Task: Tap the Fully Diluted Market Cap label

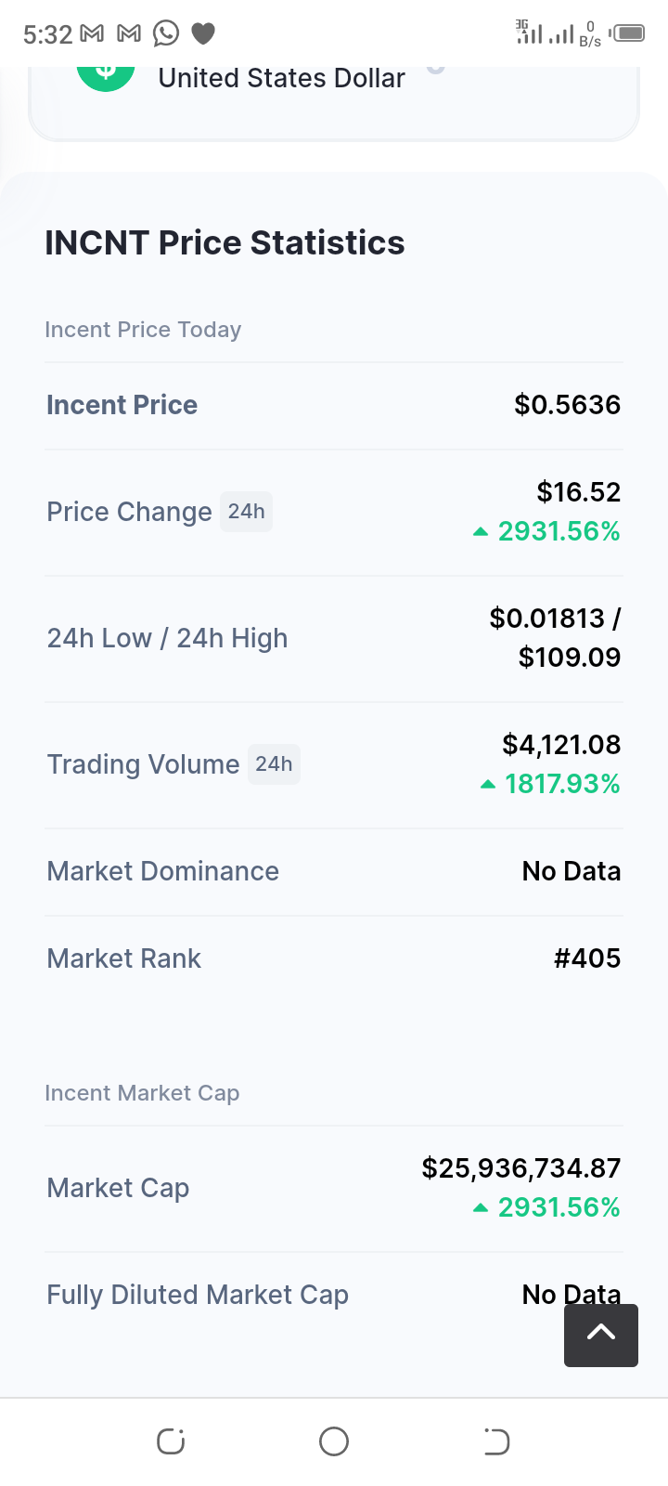Action: tap(198, 1295)
